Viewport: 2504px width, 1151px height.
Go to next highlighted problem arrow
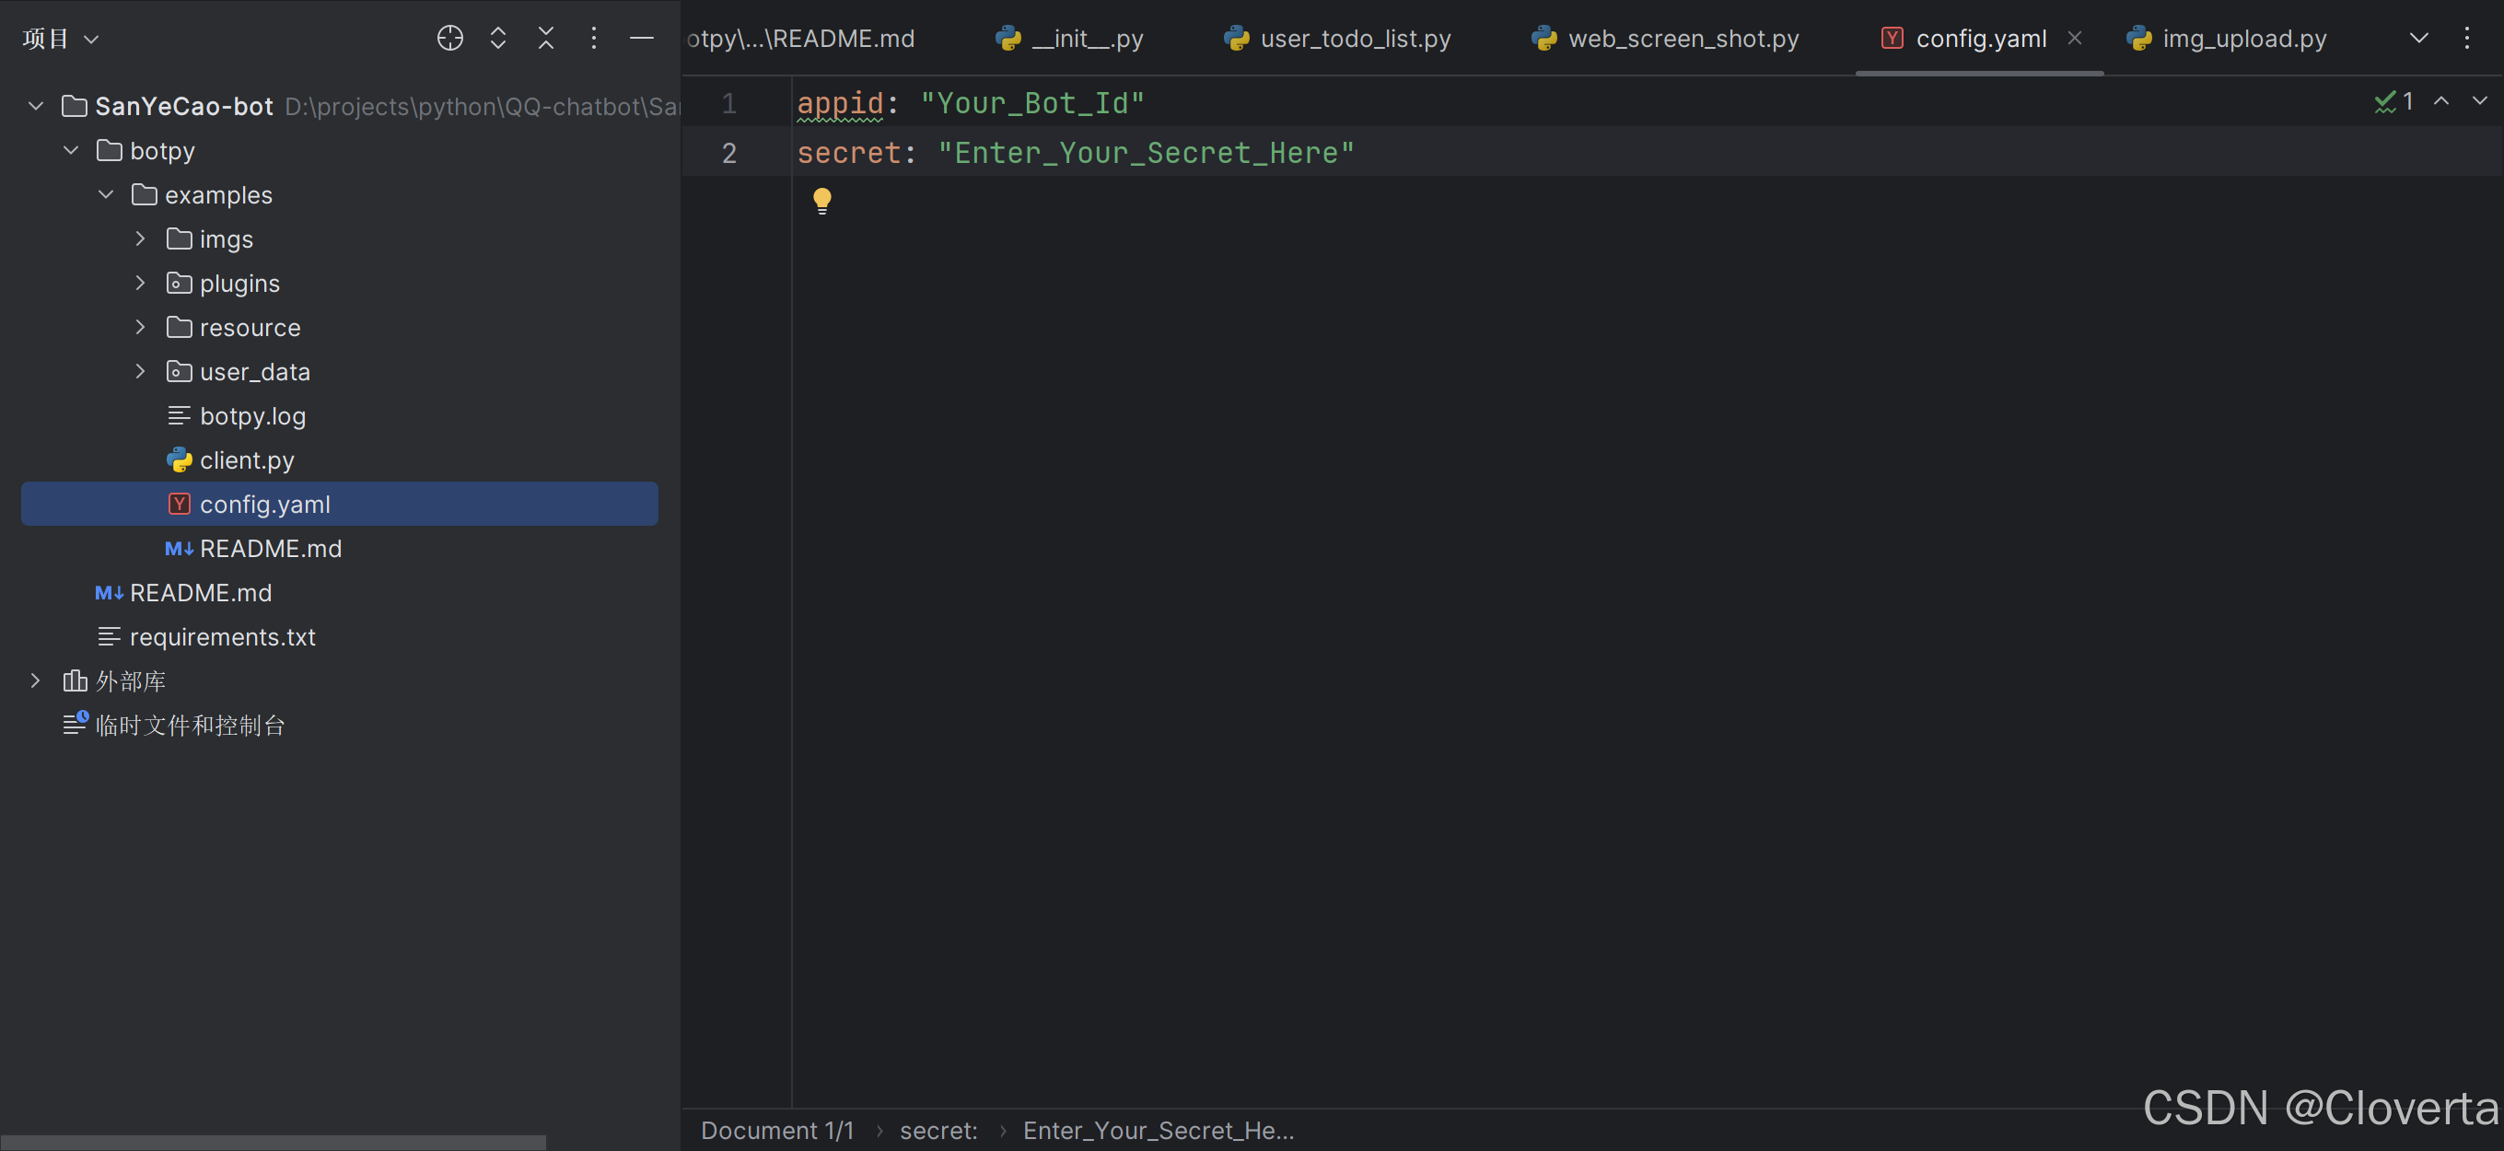[x=2479, y=101]
